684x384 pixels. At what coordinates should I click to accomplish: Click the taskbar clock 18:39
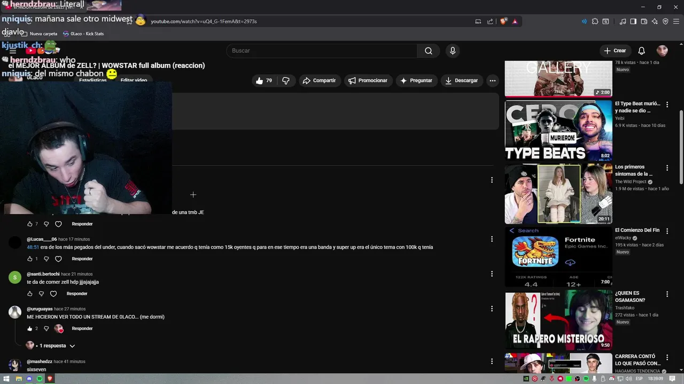(x=655, y=379)
